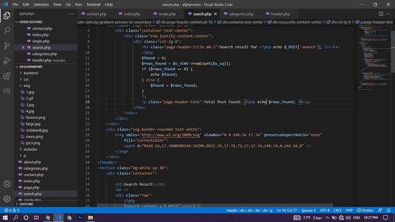The image size is (395, 222).
Task: Close search.php in Open Editors list
Action: 23,47
